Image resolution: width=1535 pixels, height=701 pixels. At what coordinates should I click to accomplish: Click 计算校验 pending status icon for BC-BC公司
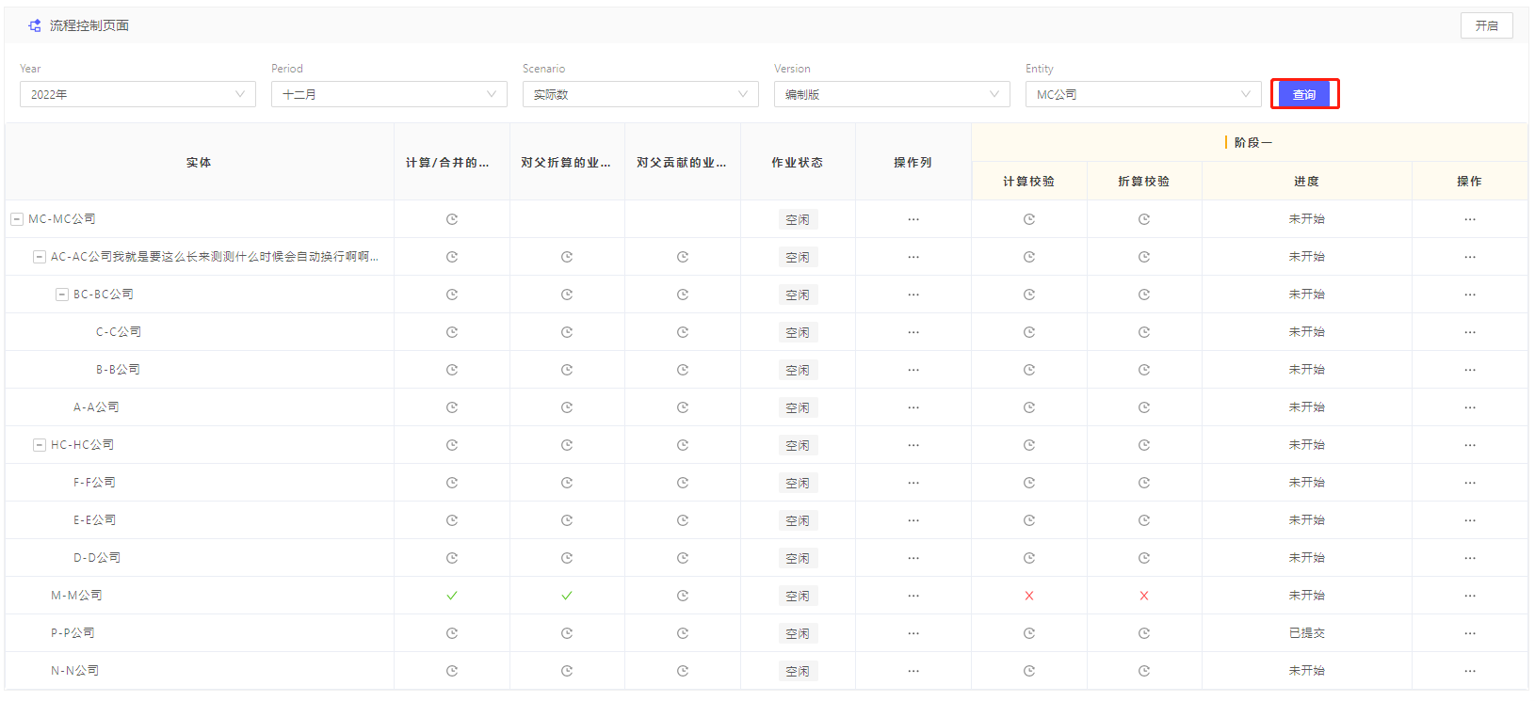[x=1029, y=295]
